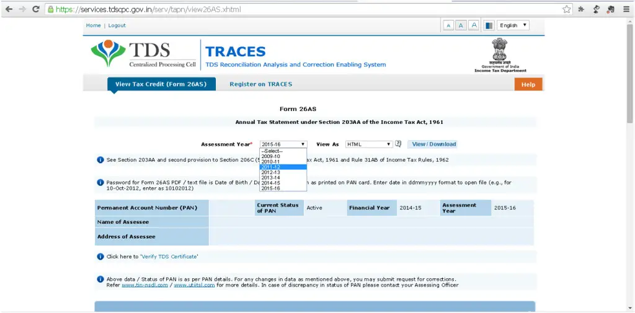This screenshot has height=313, width=635.
Task: Click the browser address bar URL
Action: [149, 9]
